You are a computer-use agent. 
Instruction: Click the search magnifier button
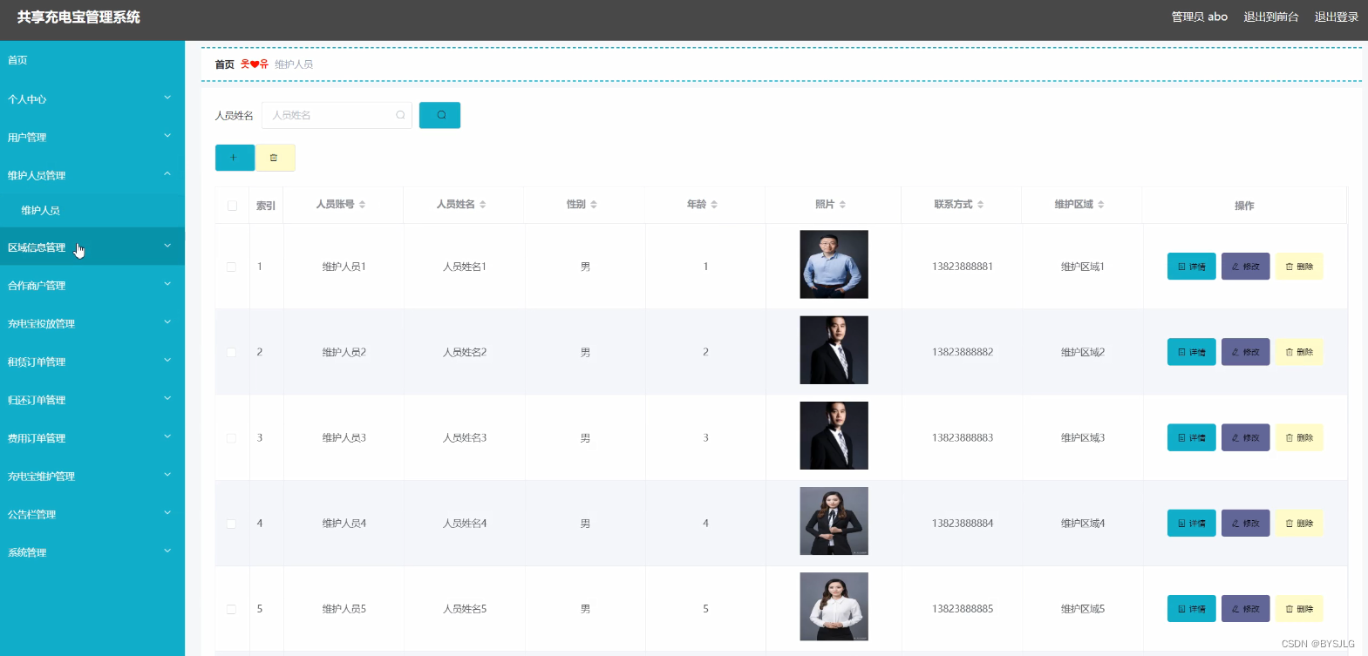point(439,115)
